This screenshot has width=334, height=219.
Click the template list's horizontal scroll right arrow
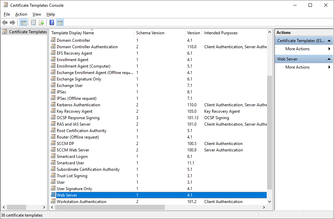click(264, 207)
